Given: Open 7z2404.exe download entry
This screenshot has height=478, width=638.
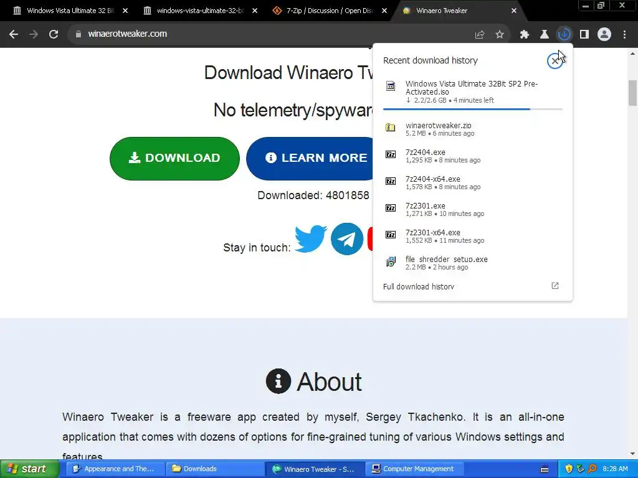Looking at the screenshot, I should [x=473, y=156].
